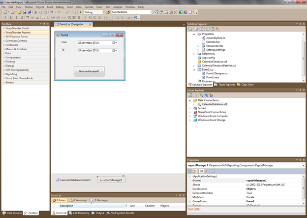Select the calendarDatabaseDataSet1 tray component
Image resolution: width=307 pixels, height=218 pixels.
coord(75,180)
